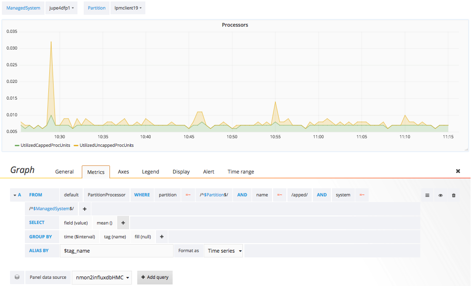
Task: Switch to the Axes tab
Action: [x=123, y=172]
